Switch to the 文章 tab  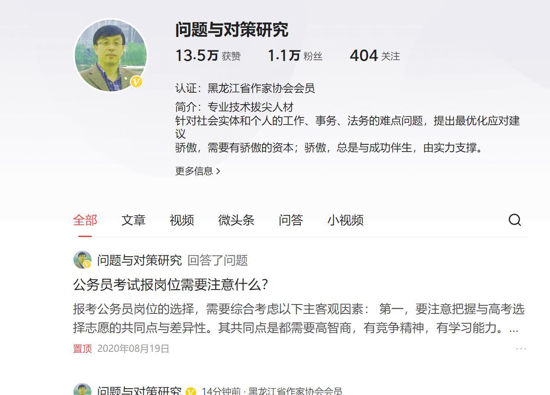[x=133, y=220]
